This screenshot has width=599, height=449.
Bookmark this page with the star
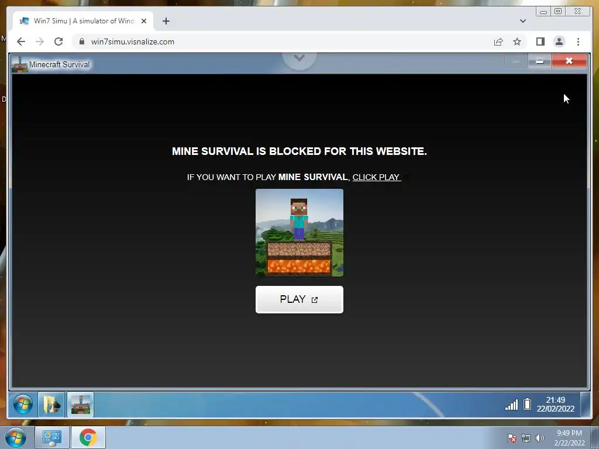coord(517,42)
